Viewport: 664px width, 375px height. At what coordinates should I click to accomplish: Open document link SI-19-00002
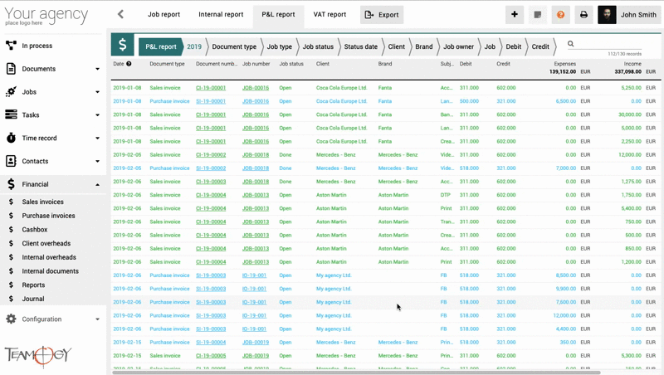[x=211, y=168]
